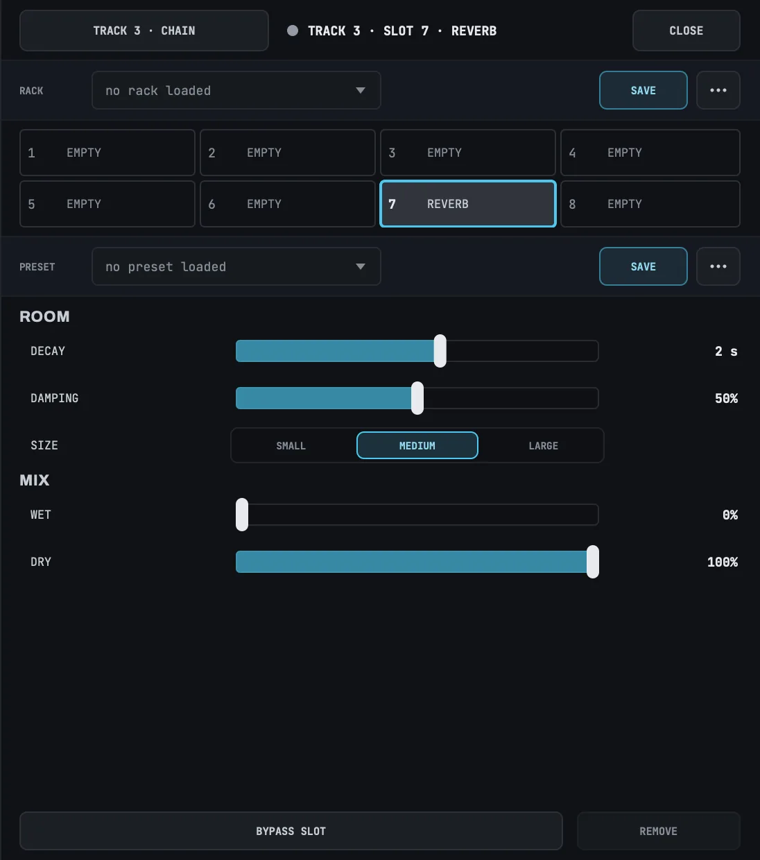760x860 pixels.
Task: Click the Decay slider handle
Action: click(x=440, y=351)
